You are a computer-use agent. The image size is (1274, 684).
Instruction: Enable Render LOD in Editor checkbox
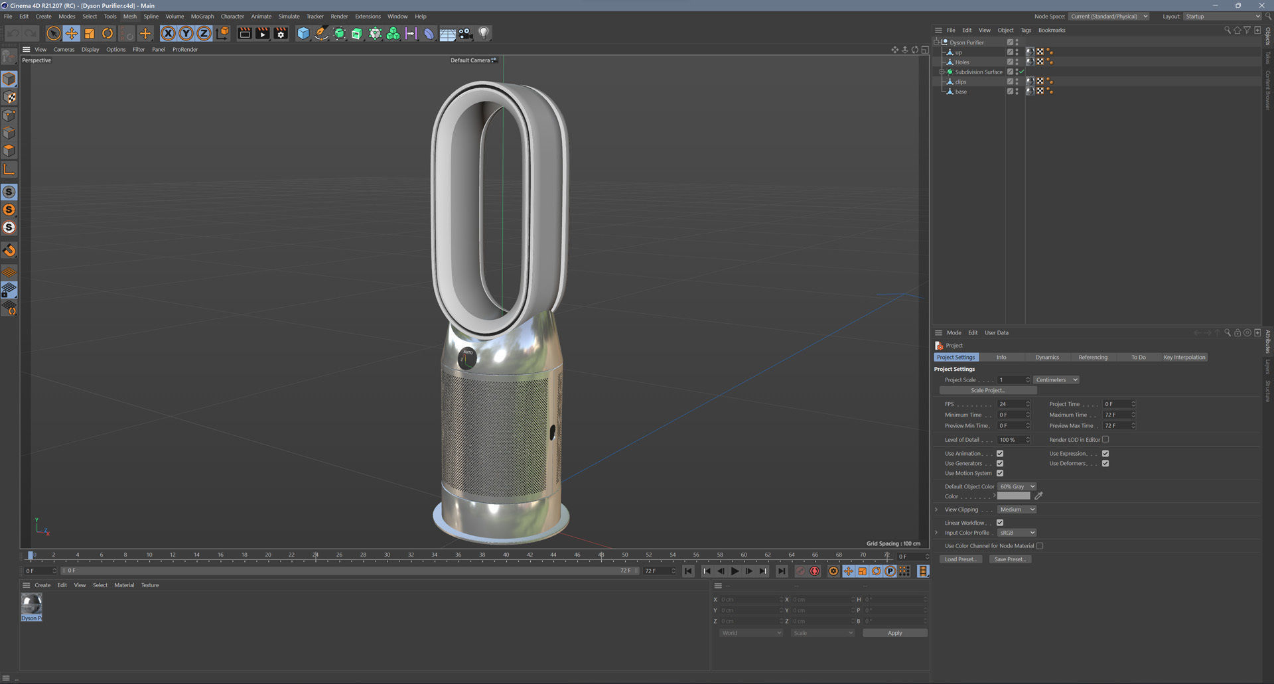1105,440
